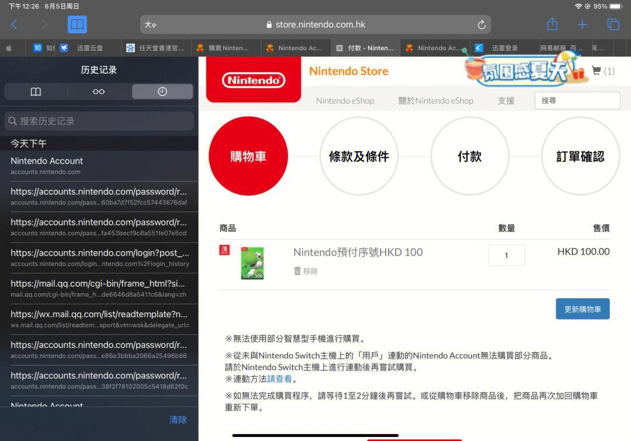Switch to the 購買 Ninten... tab
This screenshot has width=631, height=441.
point(226,48)
